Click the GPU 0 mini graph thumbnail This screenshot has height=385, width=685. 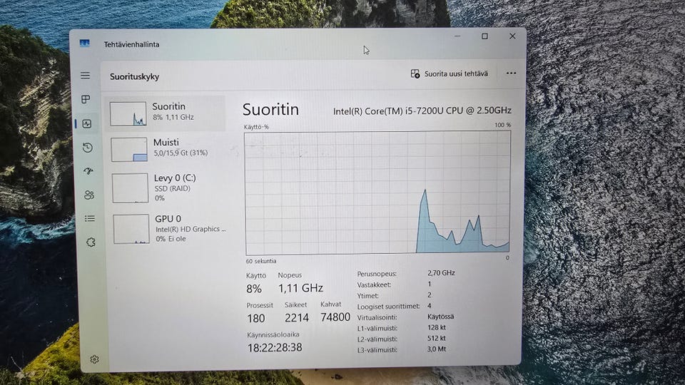click(131, 229)
